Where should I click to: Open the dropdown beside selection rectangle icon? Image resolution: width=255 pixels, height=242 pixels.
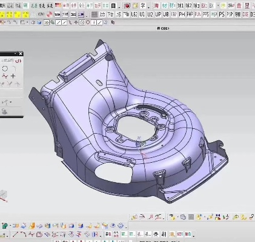27,22
